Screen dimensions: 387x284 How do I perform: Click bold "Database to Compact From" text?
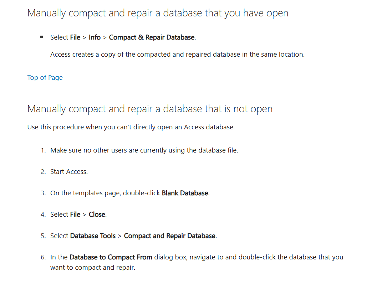[x=111, y=257]
